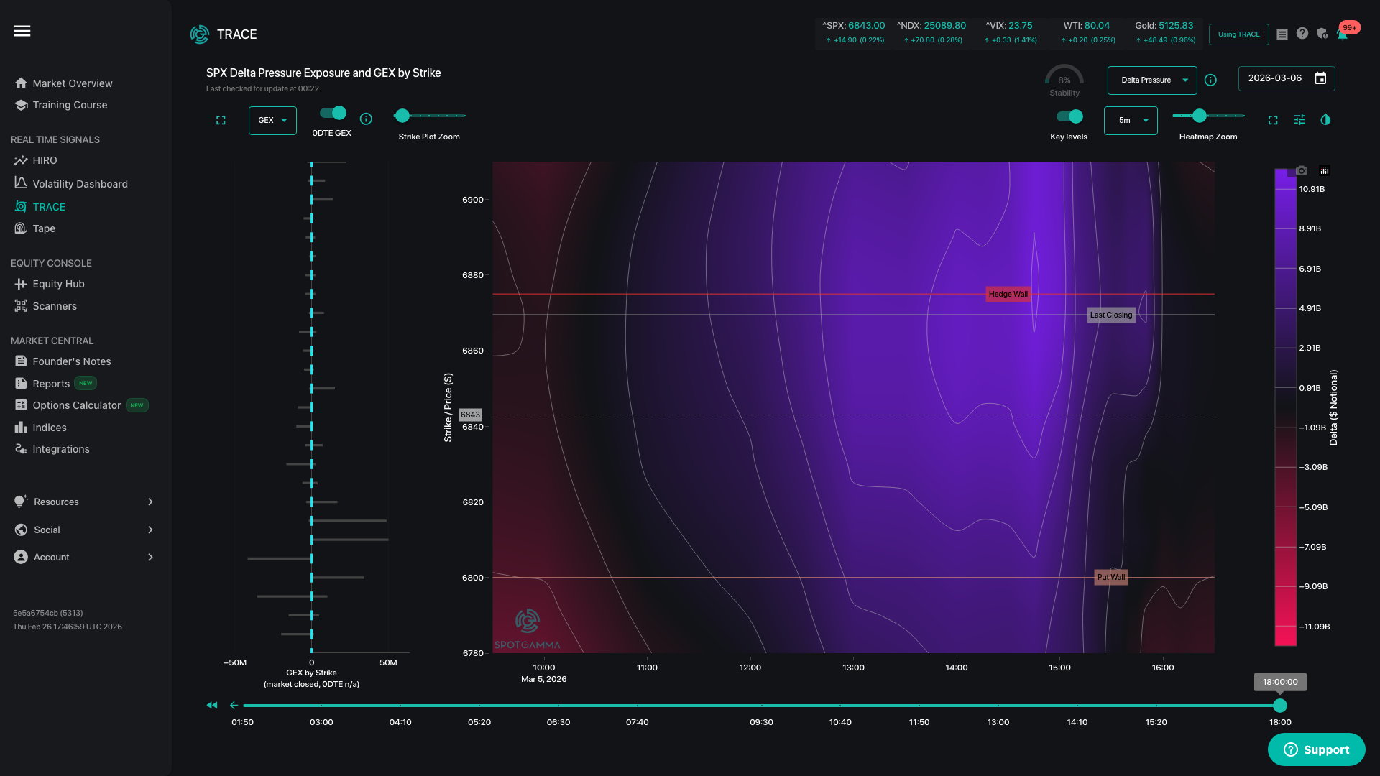Disable the Key levels switch
This screenshot has height=776, width=1380.
point(1069,116)
